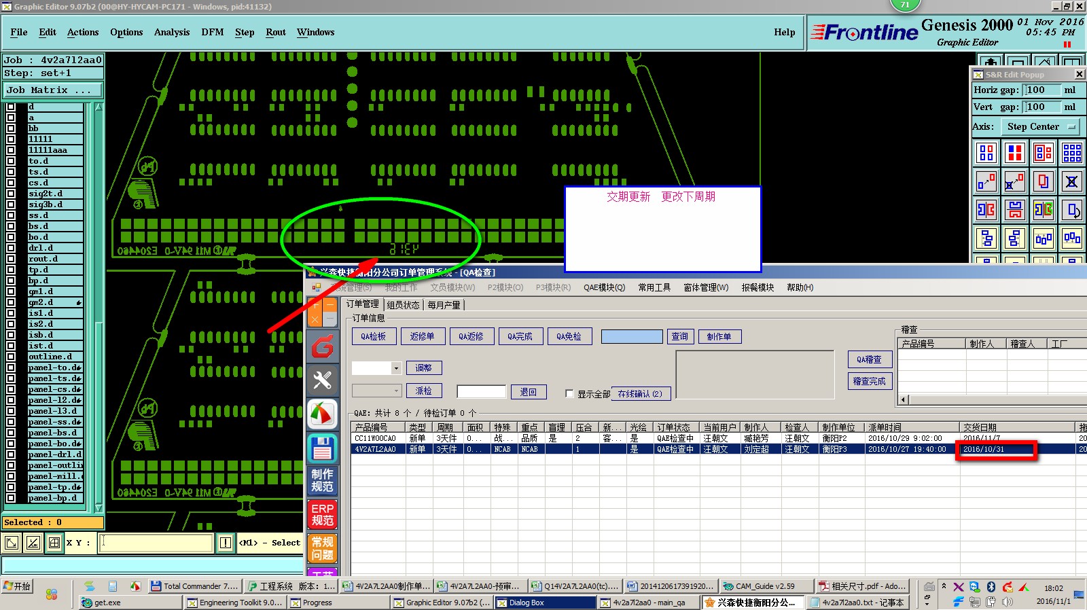Click the angle measure icon in bottom toolbar
1087x610 pixels.
(33, 543)
